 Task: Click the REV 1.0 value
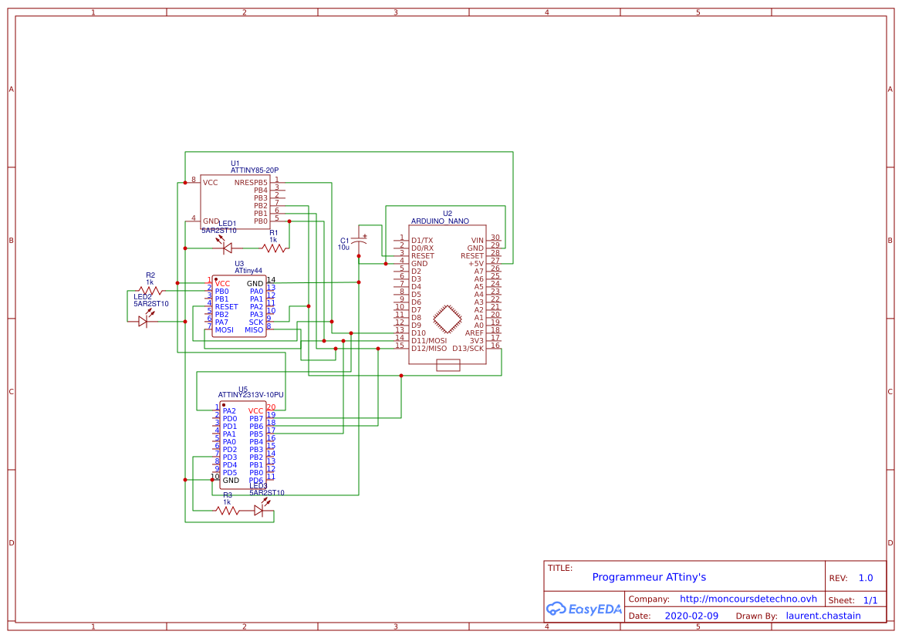[x=864, y=577]
